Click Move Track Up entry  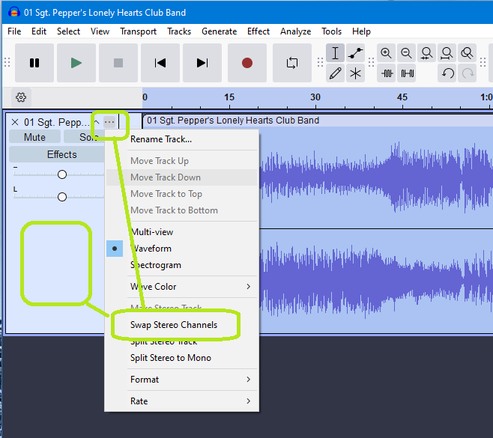point(182,161)
